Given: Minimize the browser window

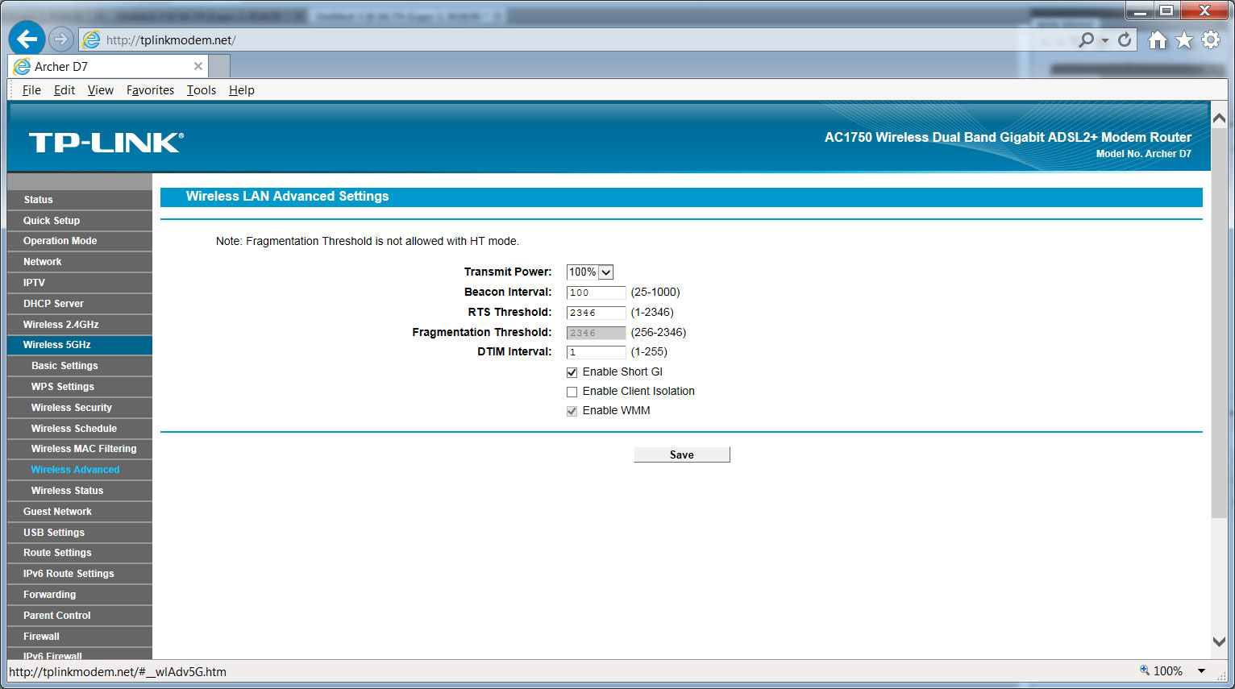Looking at the screenshot, I should pos(1140,10).
